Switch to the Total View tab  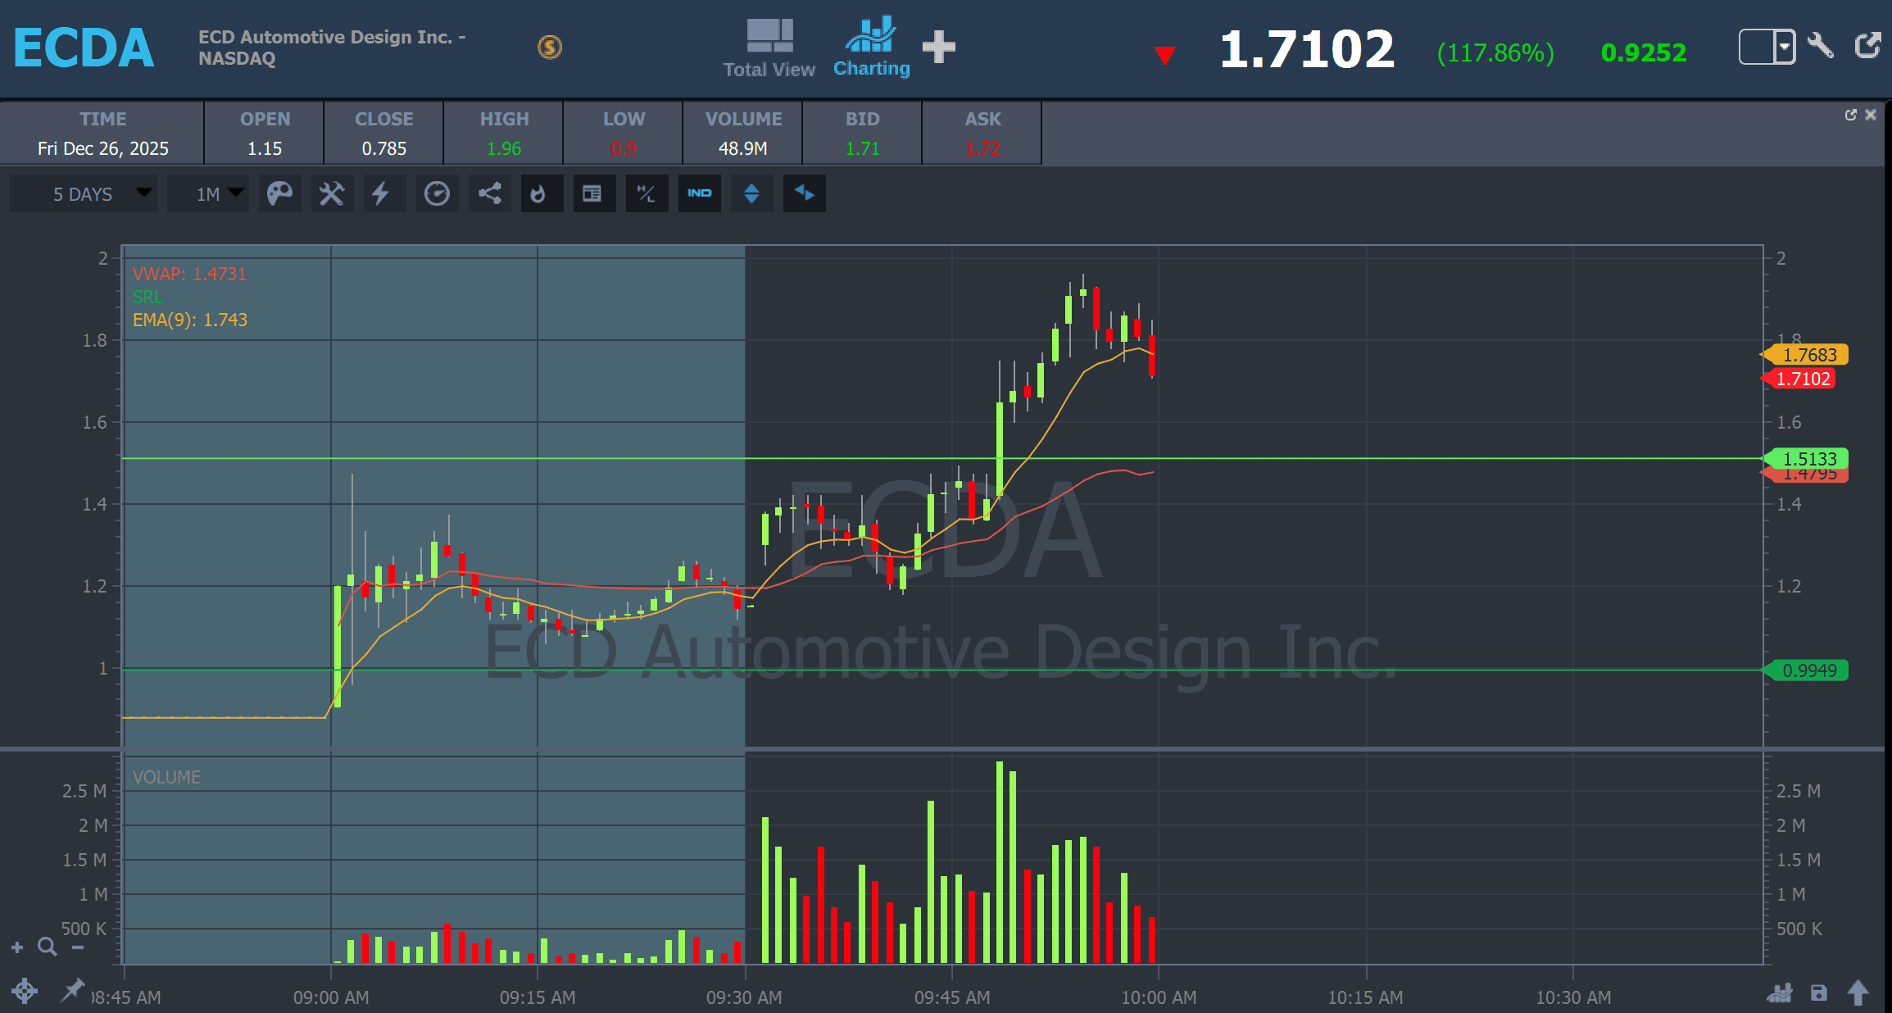point(769,48)
